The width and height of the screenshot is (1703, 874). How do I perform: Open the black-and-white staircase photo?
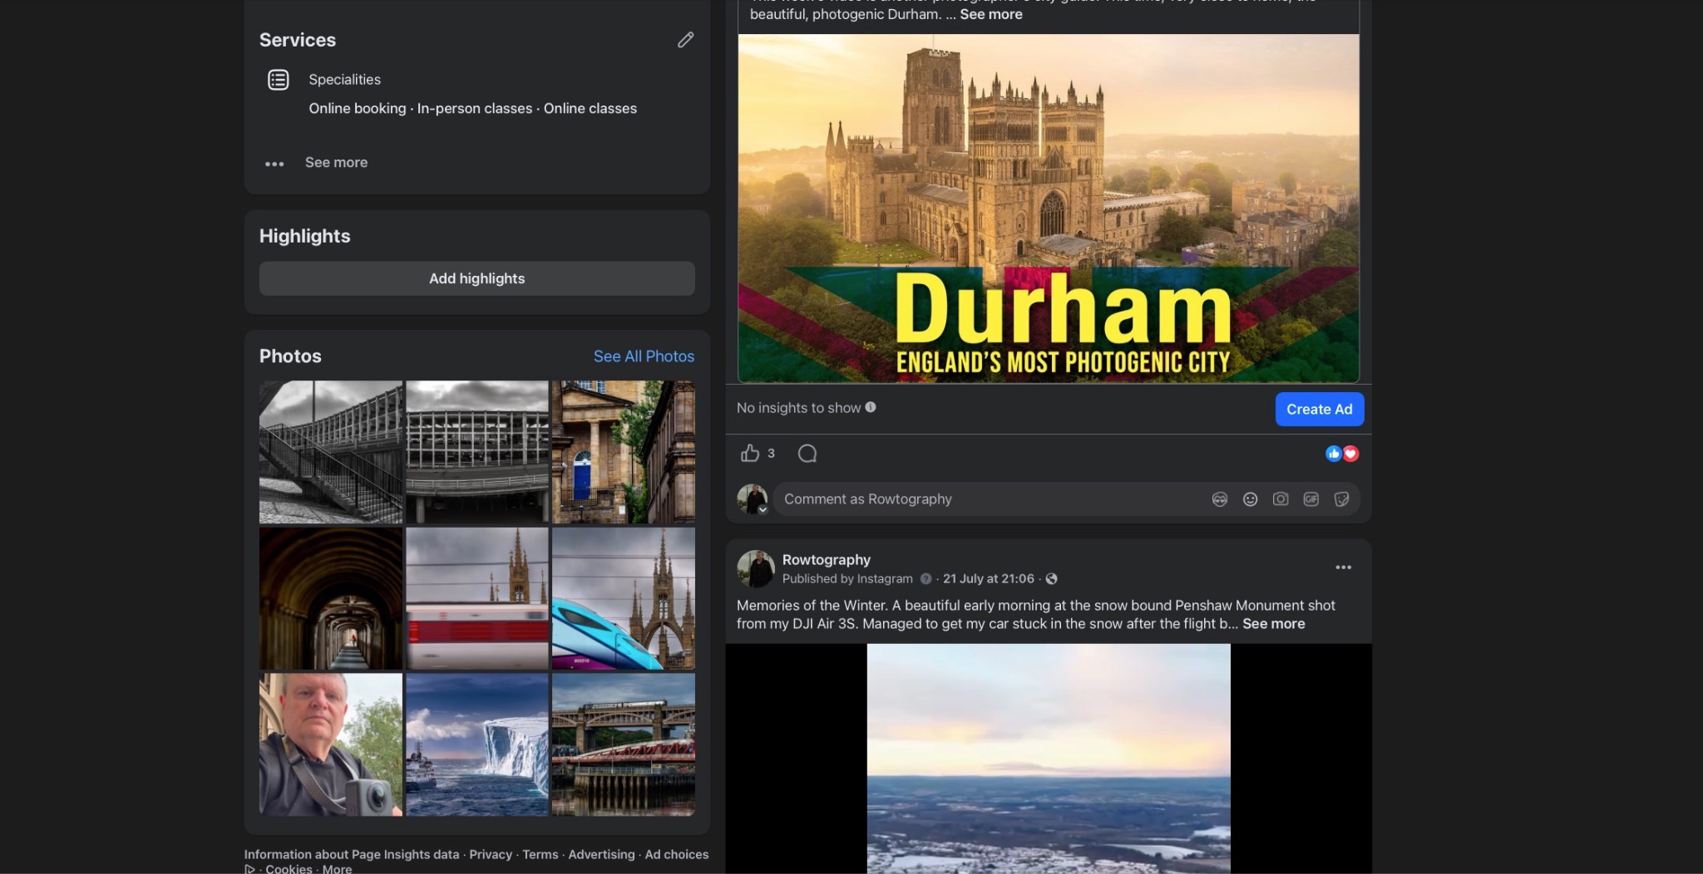(331, 452)
